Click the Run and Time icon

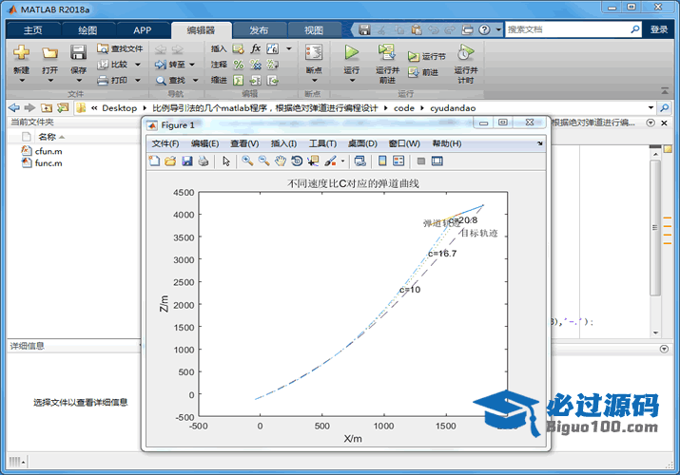coord(465,52)
